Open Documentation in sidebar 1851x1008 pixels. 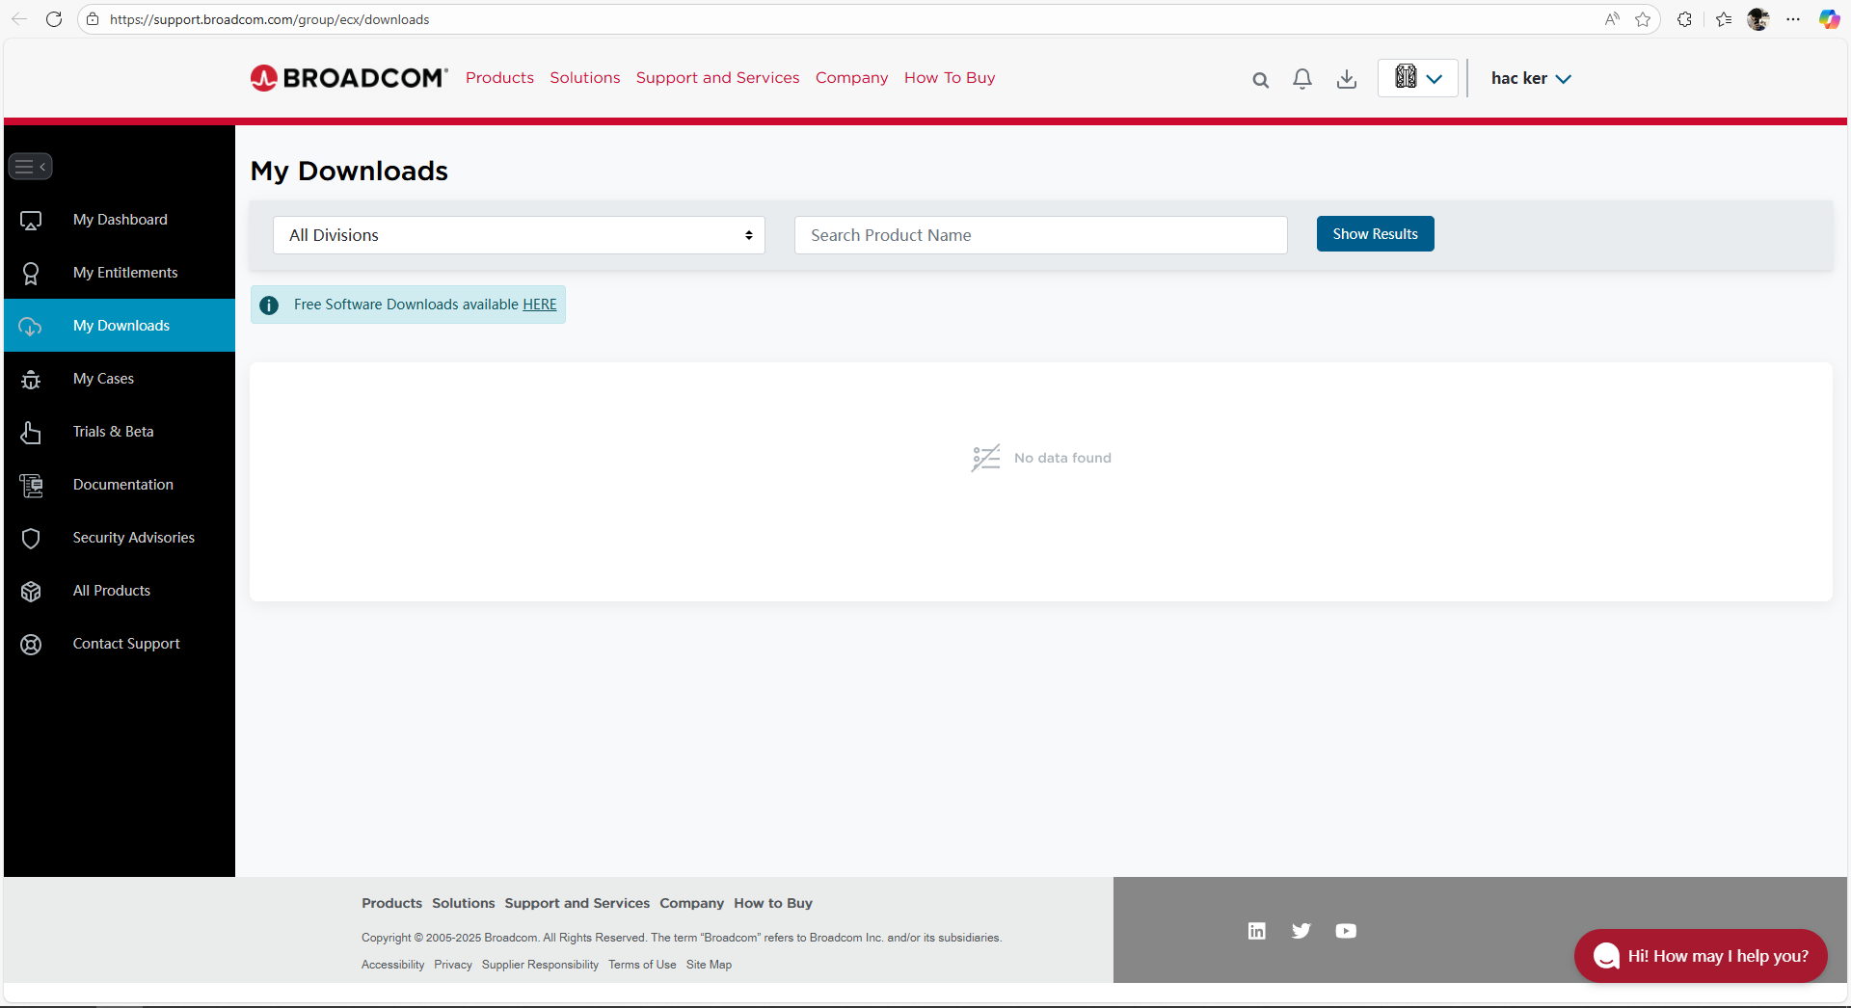point(120,485)
